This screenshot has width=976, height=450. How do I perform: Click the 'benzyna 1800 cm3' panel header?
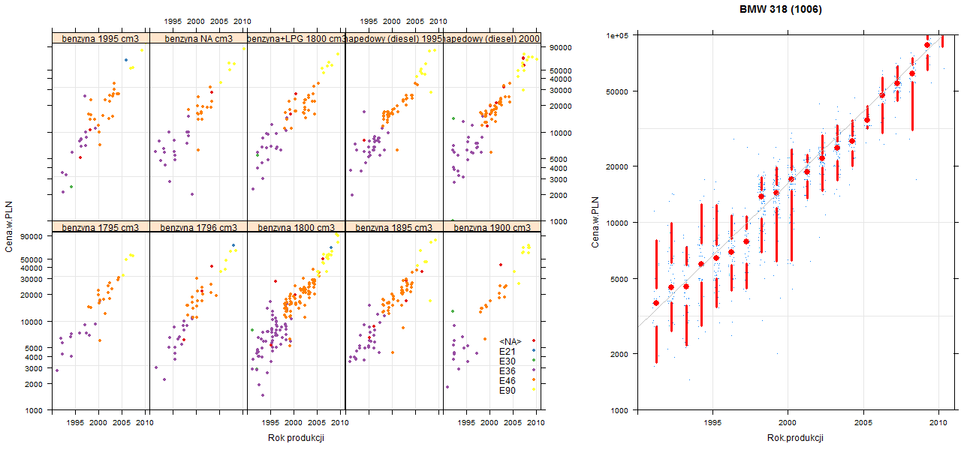(296, 227)
